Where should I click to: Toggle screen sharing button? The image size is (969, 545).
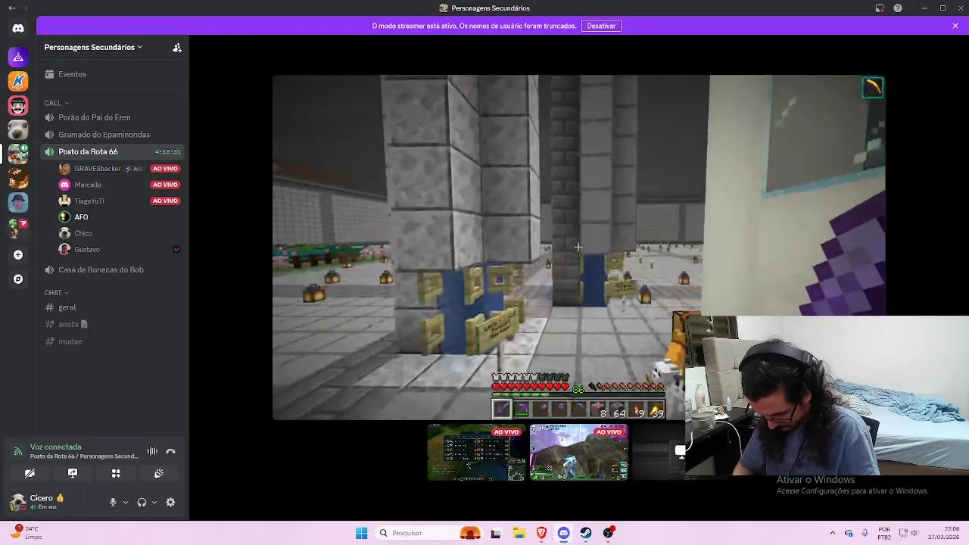coord(73,473)
